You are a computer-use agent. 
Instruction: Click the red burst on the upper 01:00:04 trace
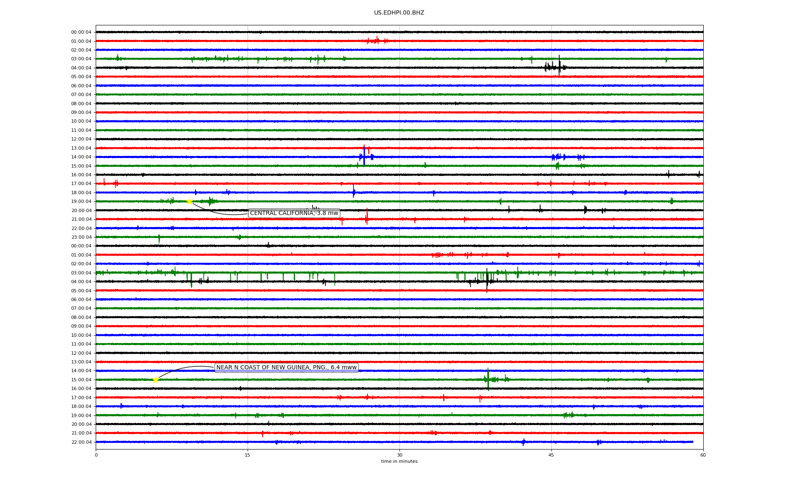(377, 40)
